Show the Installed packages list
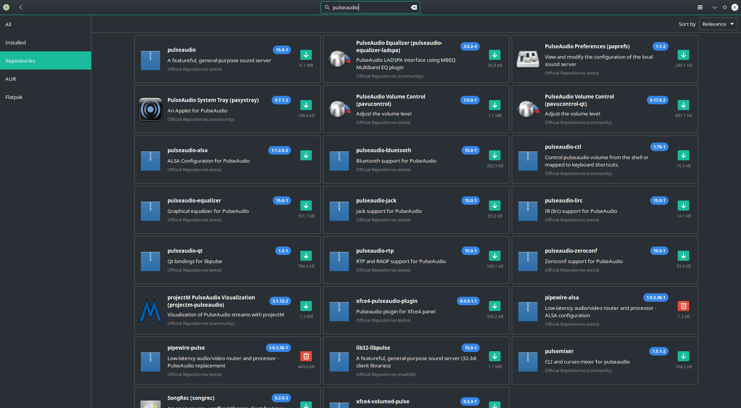This screenshot has width=741, height=408. pyautogui.click(x=15, y=42)
